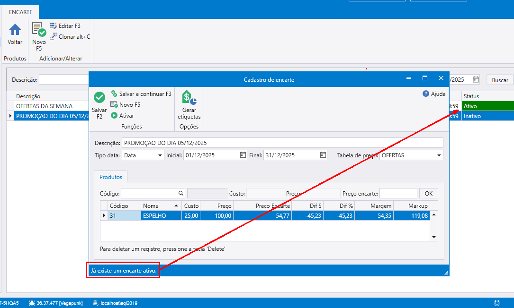The height and width of the screenshot is (308, 514).
Task: Open the Final date calendar picker
Action: coord(323,155)
